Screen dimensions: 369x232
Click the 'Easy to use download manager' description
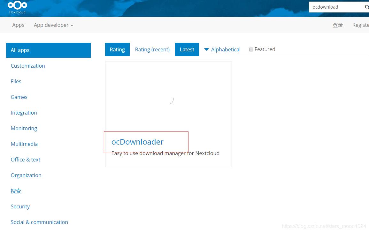(x=165, y=153)
